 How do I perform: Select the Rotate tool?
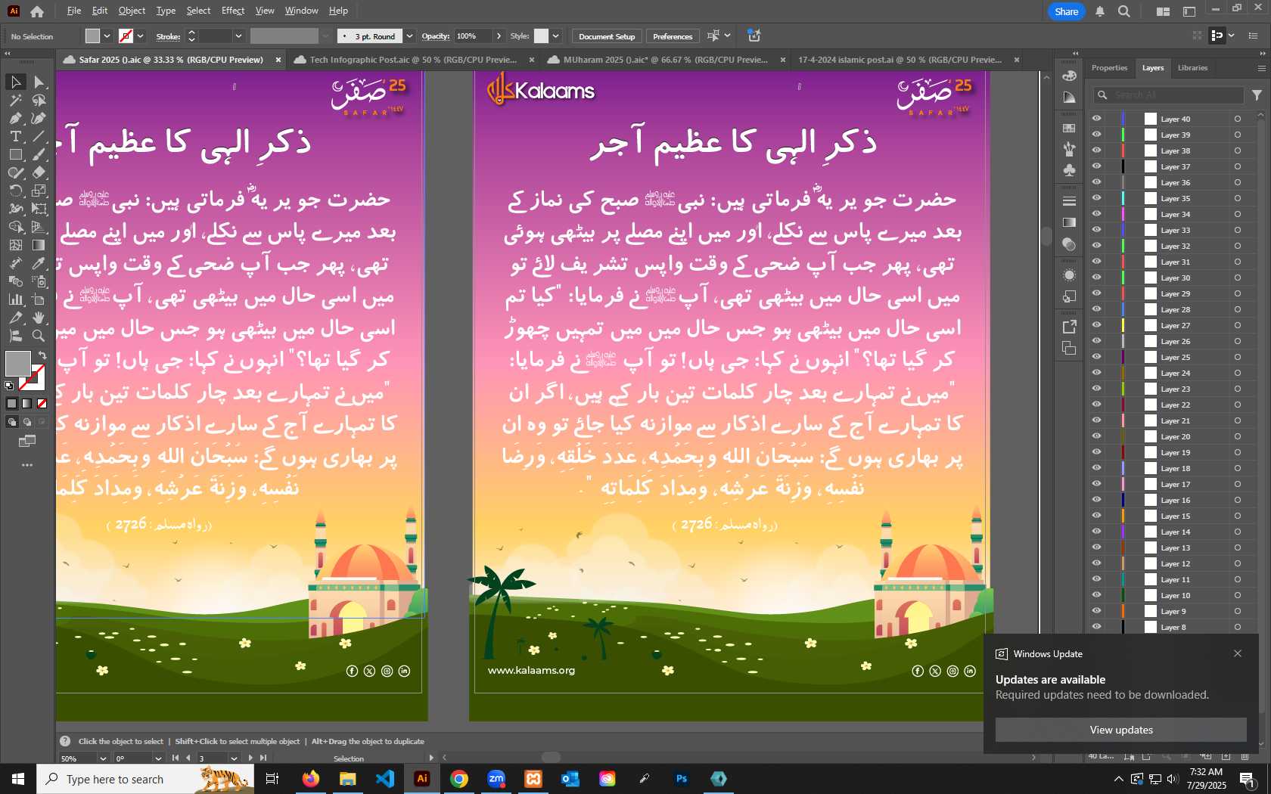[x=15, y=191]
